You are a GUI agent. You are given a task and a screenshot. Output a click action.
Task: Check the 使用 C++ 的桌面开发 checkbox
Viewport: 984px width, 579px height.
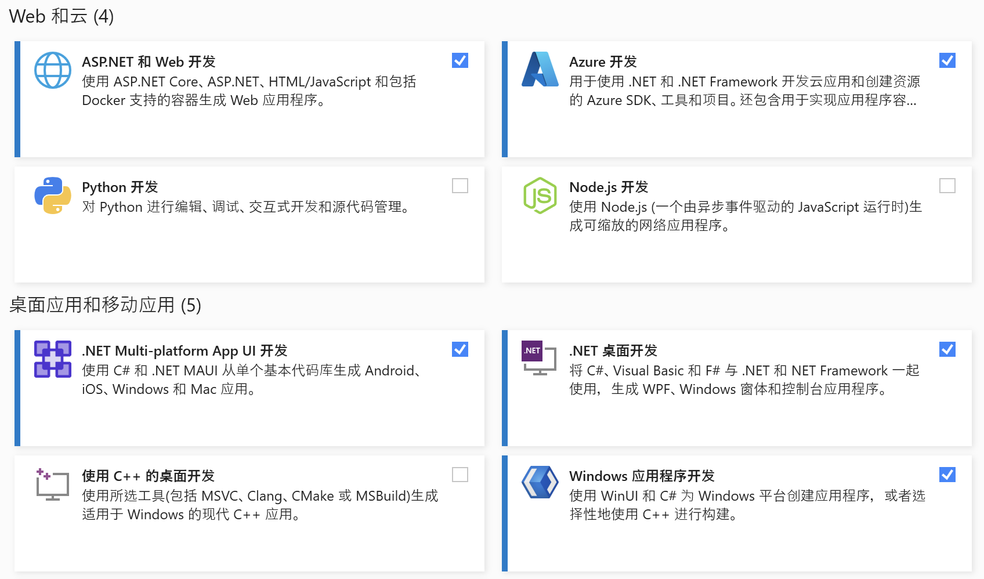pos(460,475)
